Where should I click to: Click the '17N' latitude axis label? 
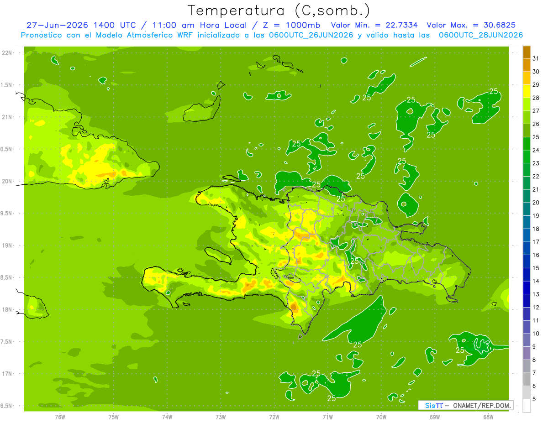coord(8,374)
